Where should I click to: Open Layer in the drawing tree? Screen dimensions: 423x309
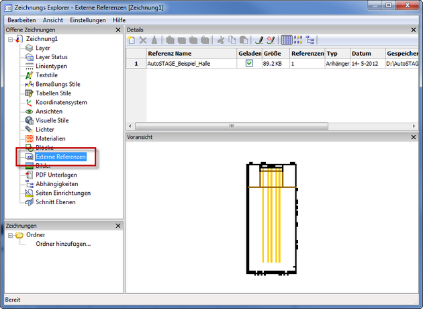(x=42, y=48)
